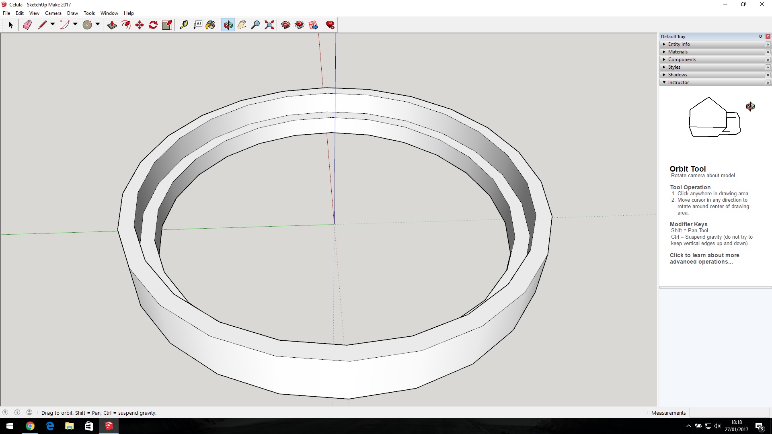Pick the Tape Measure tool
The image size is (772, 434).
184,25
